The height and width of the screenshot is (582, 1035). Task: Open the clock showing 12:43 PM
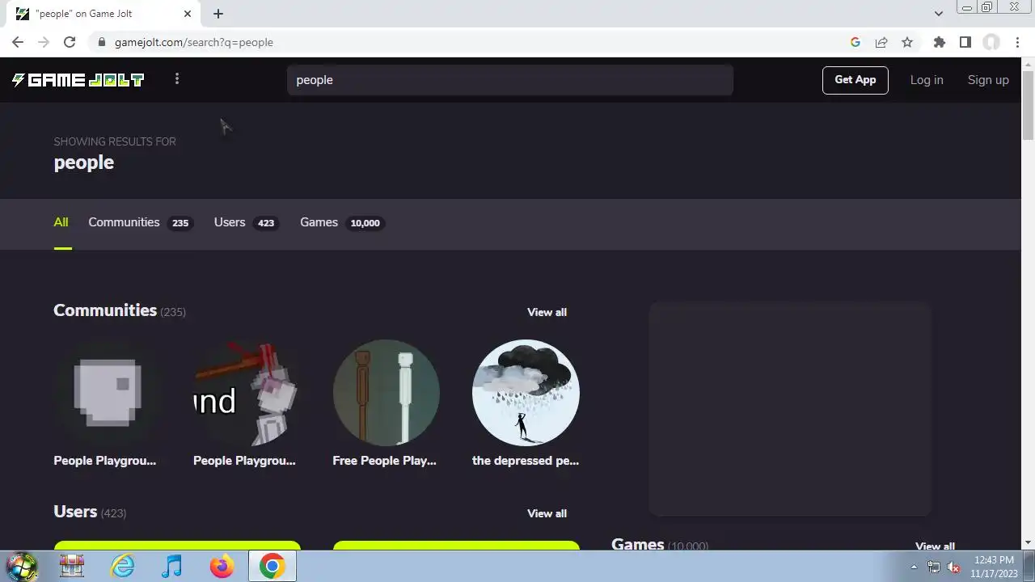point(994,566)
